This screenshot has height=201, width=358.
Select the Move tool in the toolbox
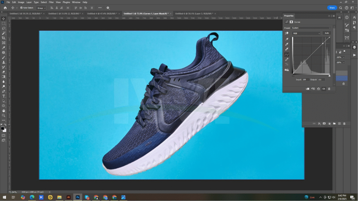click(3, 19)
